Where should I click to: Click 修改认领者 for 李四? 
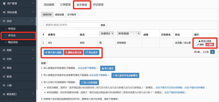(205, 41)
